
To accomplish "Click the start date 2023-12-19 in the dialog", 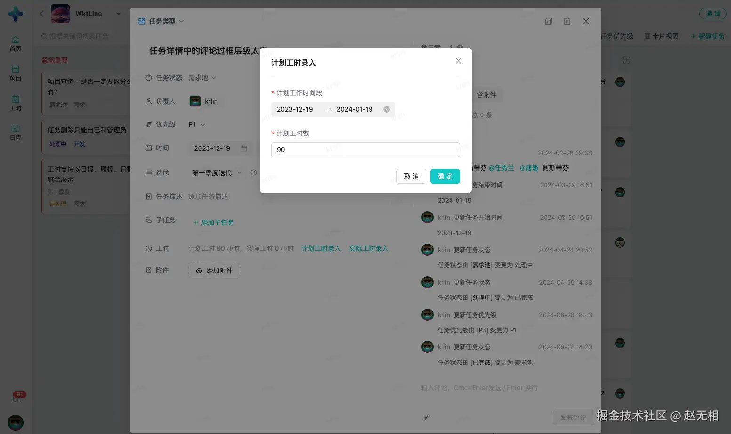I will point(295,109).
